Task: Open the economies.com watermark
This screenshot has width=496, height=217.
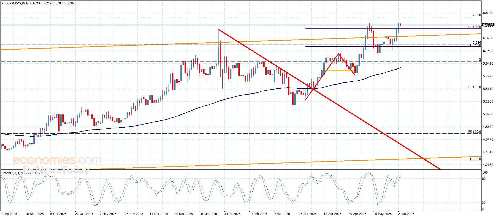Action: coord(57,160)
